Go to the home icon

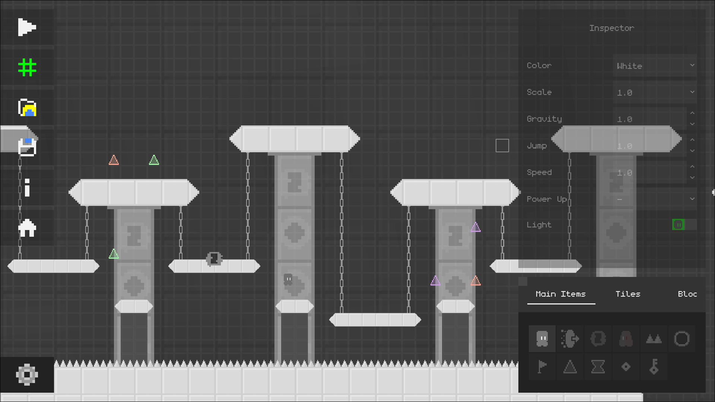coord(27,228)
